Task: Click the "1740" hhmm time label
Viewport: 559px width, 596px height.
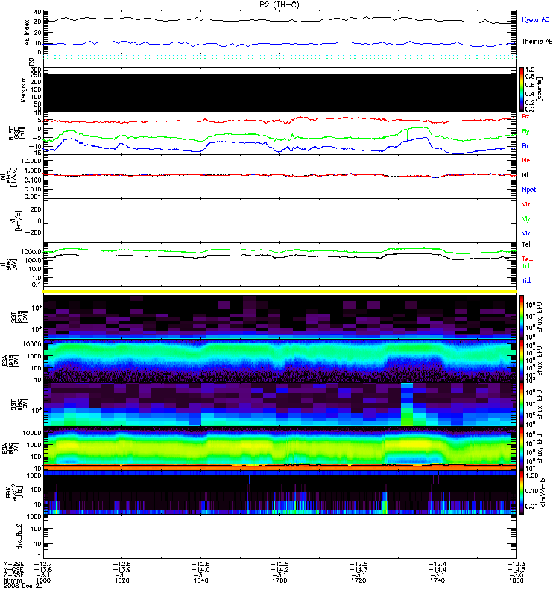Action: 438,580
